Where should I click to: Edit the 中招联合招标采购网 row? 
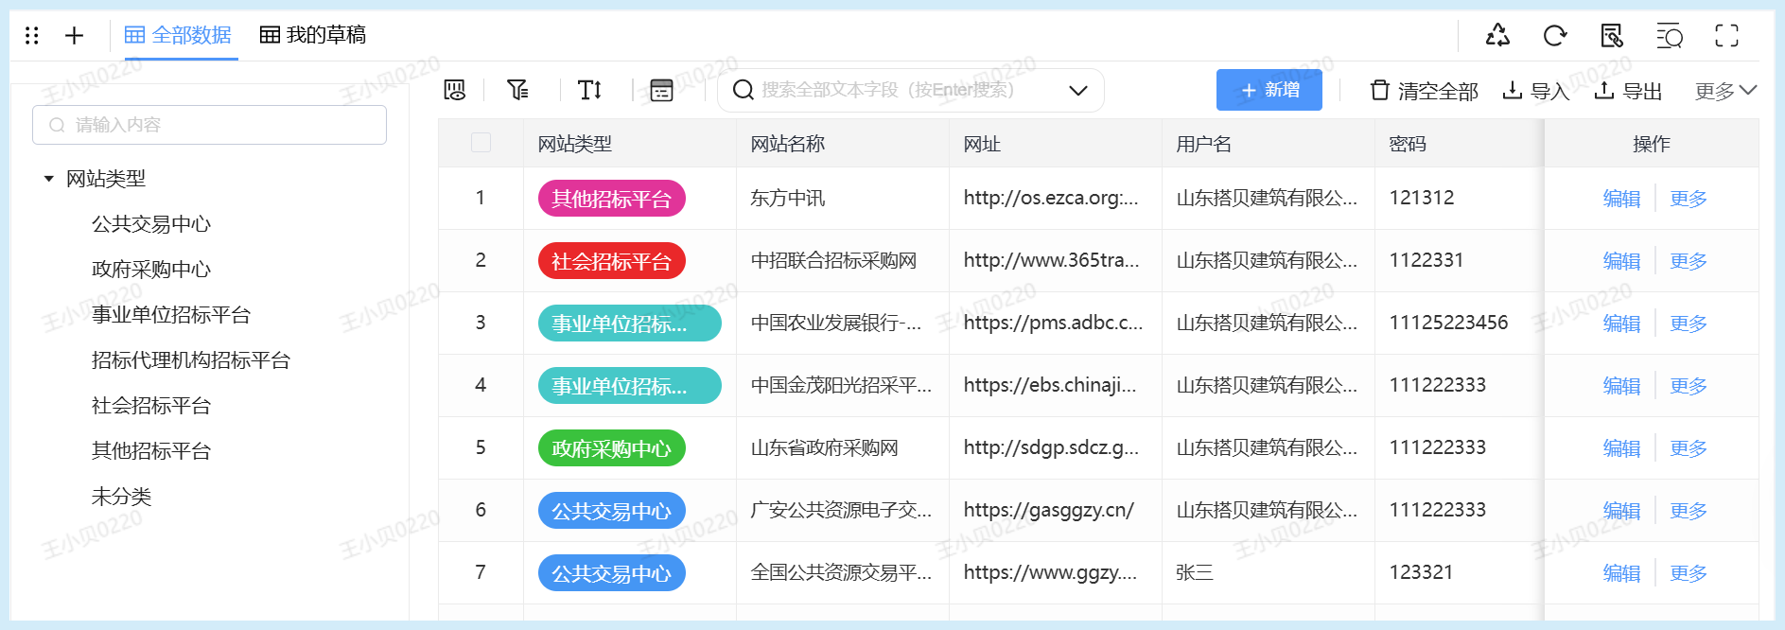tap(1621, 261)
